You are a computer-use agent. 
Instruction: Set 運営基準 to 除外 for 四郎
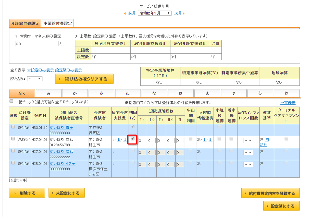(263, 145)
